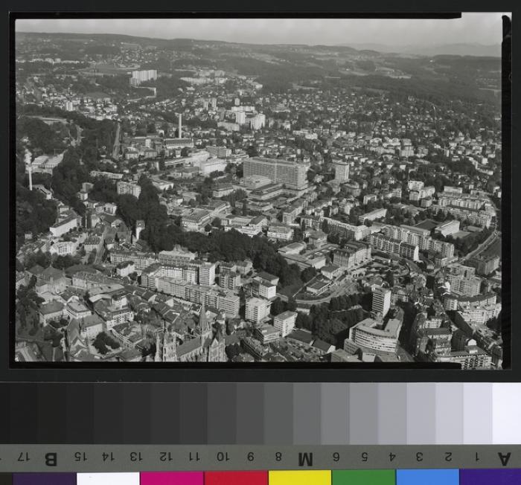Click the letter 'A' on the gray scale
Viewport: 521px width, 485px height.
[x=505, y=459]
